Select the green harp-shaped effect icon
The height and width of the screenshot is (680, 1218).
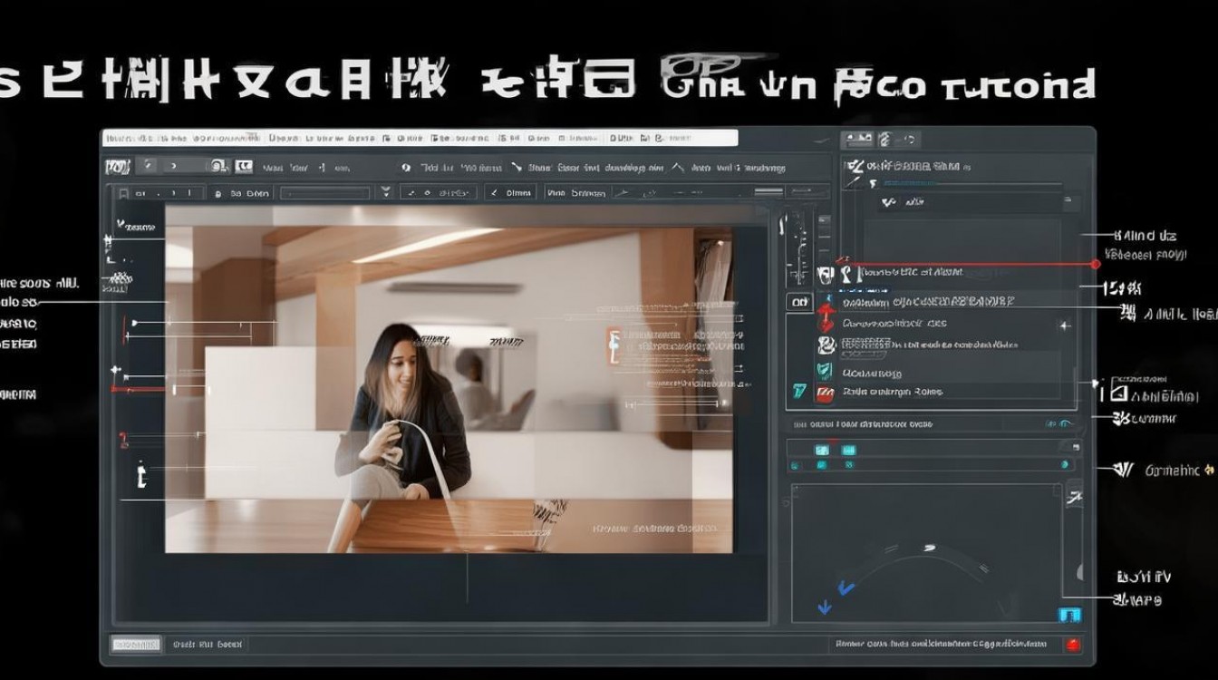click(x=824, y=371)
